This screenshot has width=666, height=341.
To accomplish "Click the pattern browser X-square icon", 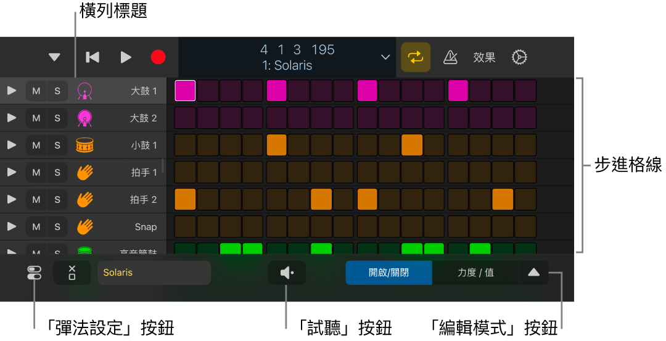I will (72, 273).
